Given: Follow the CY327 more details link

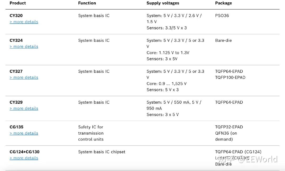Looking at the screenshot, I should click(24, 78).
